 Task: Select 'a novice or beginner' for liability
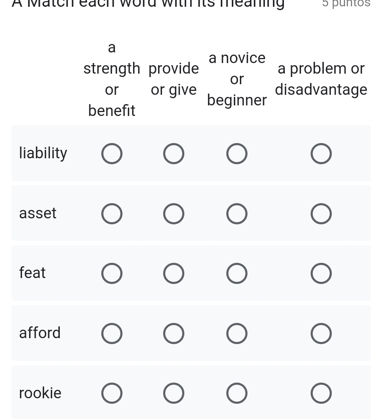click(x=237, y=154)
